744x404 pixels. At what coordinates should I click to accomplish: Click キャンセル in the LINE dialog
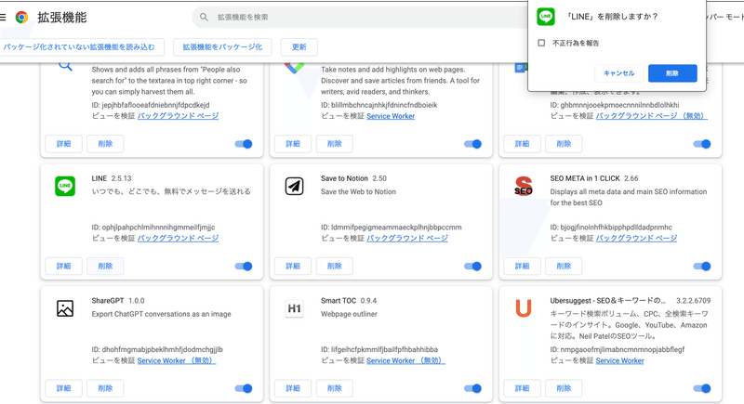(x=618, y=73)
